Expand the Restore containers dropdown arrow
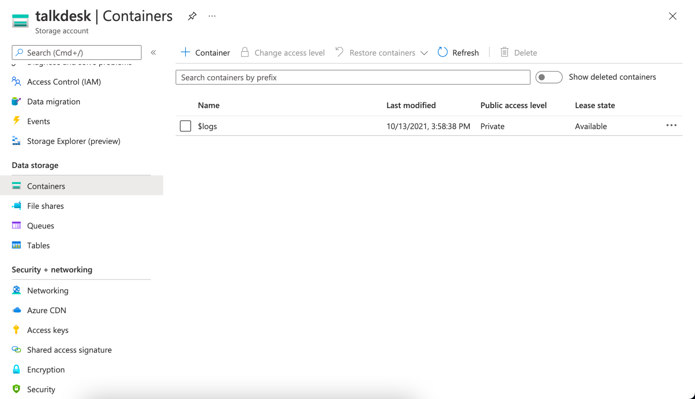This screenshot has width=695, height=399. click(424, 53)
